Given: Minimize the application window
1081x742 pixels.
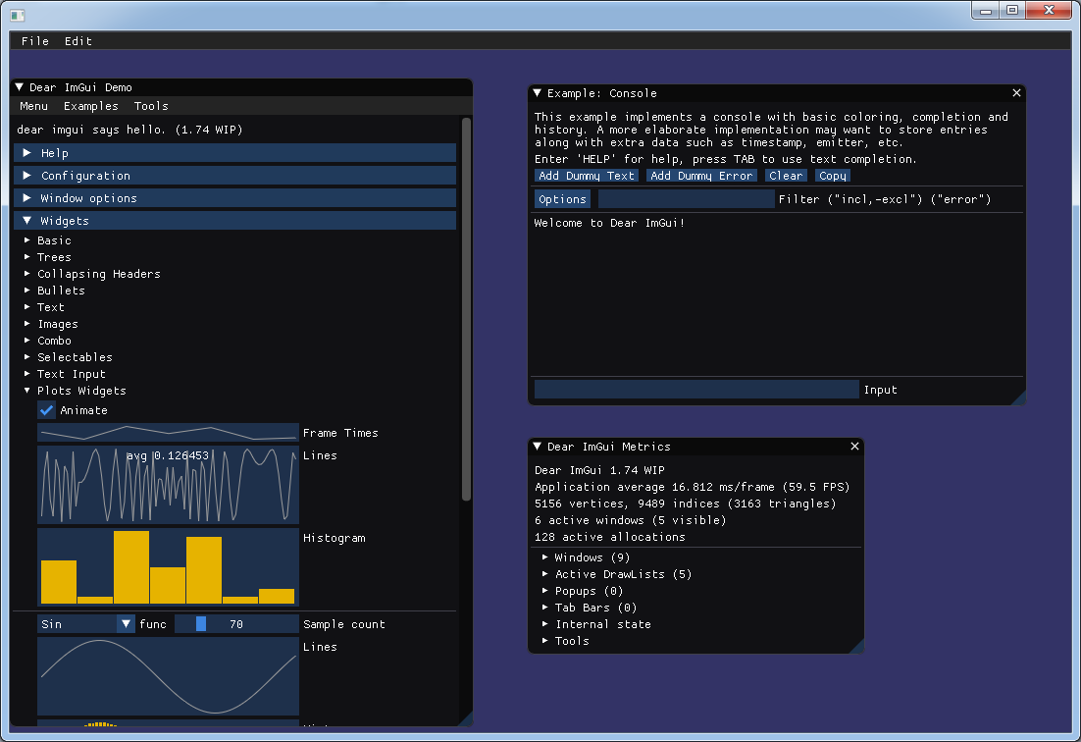Looking at the screenshot, I should pos(986,11).
